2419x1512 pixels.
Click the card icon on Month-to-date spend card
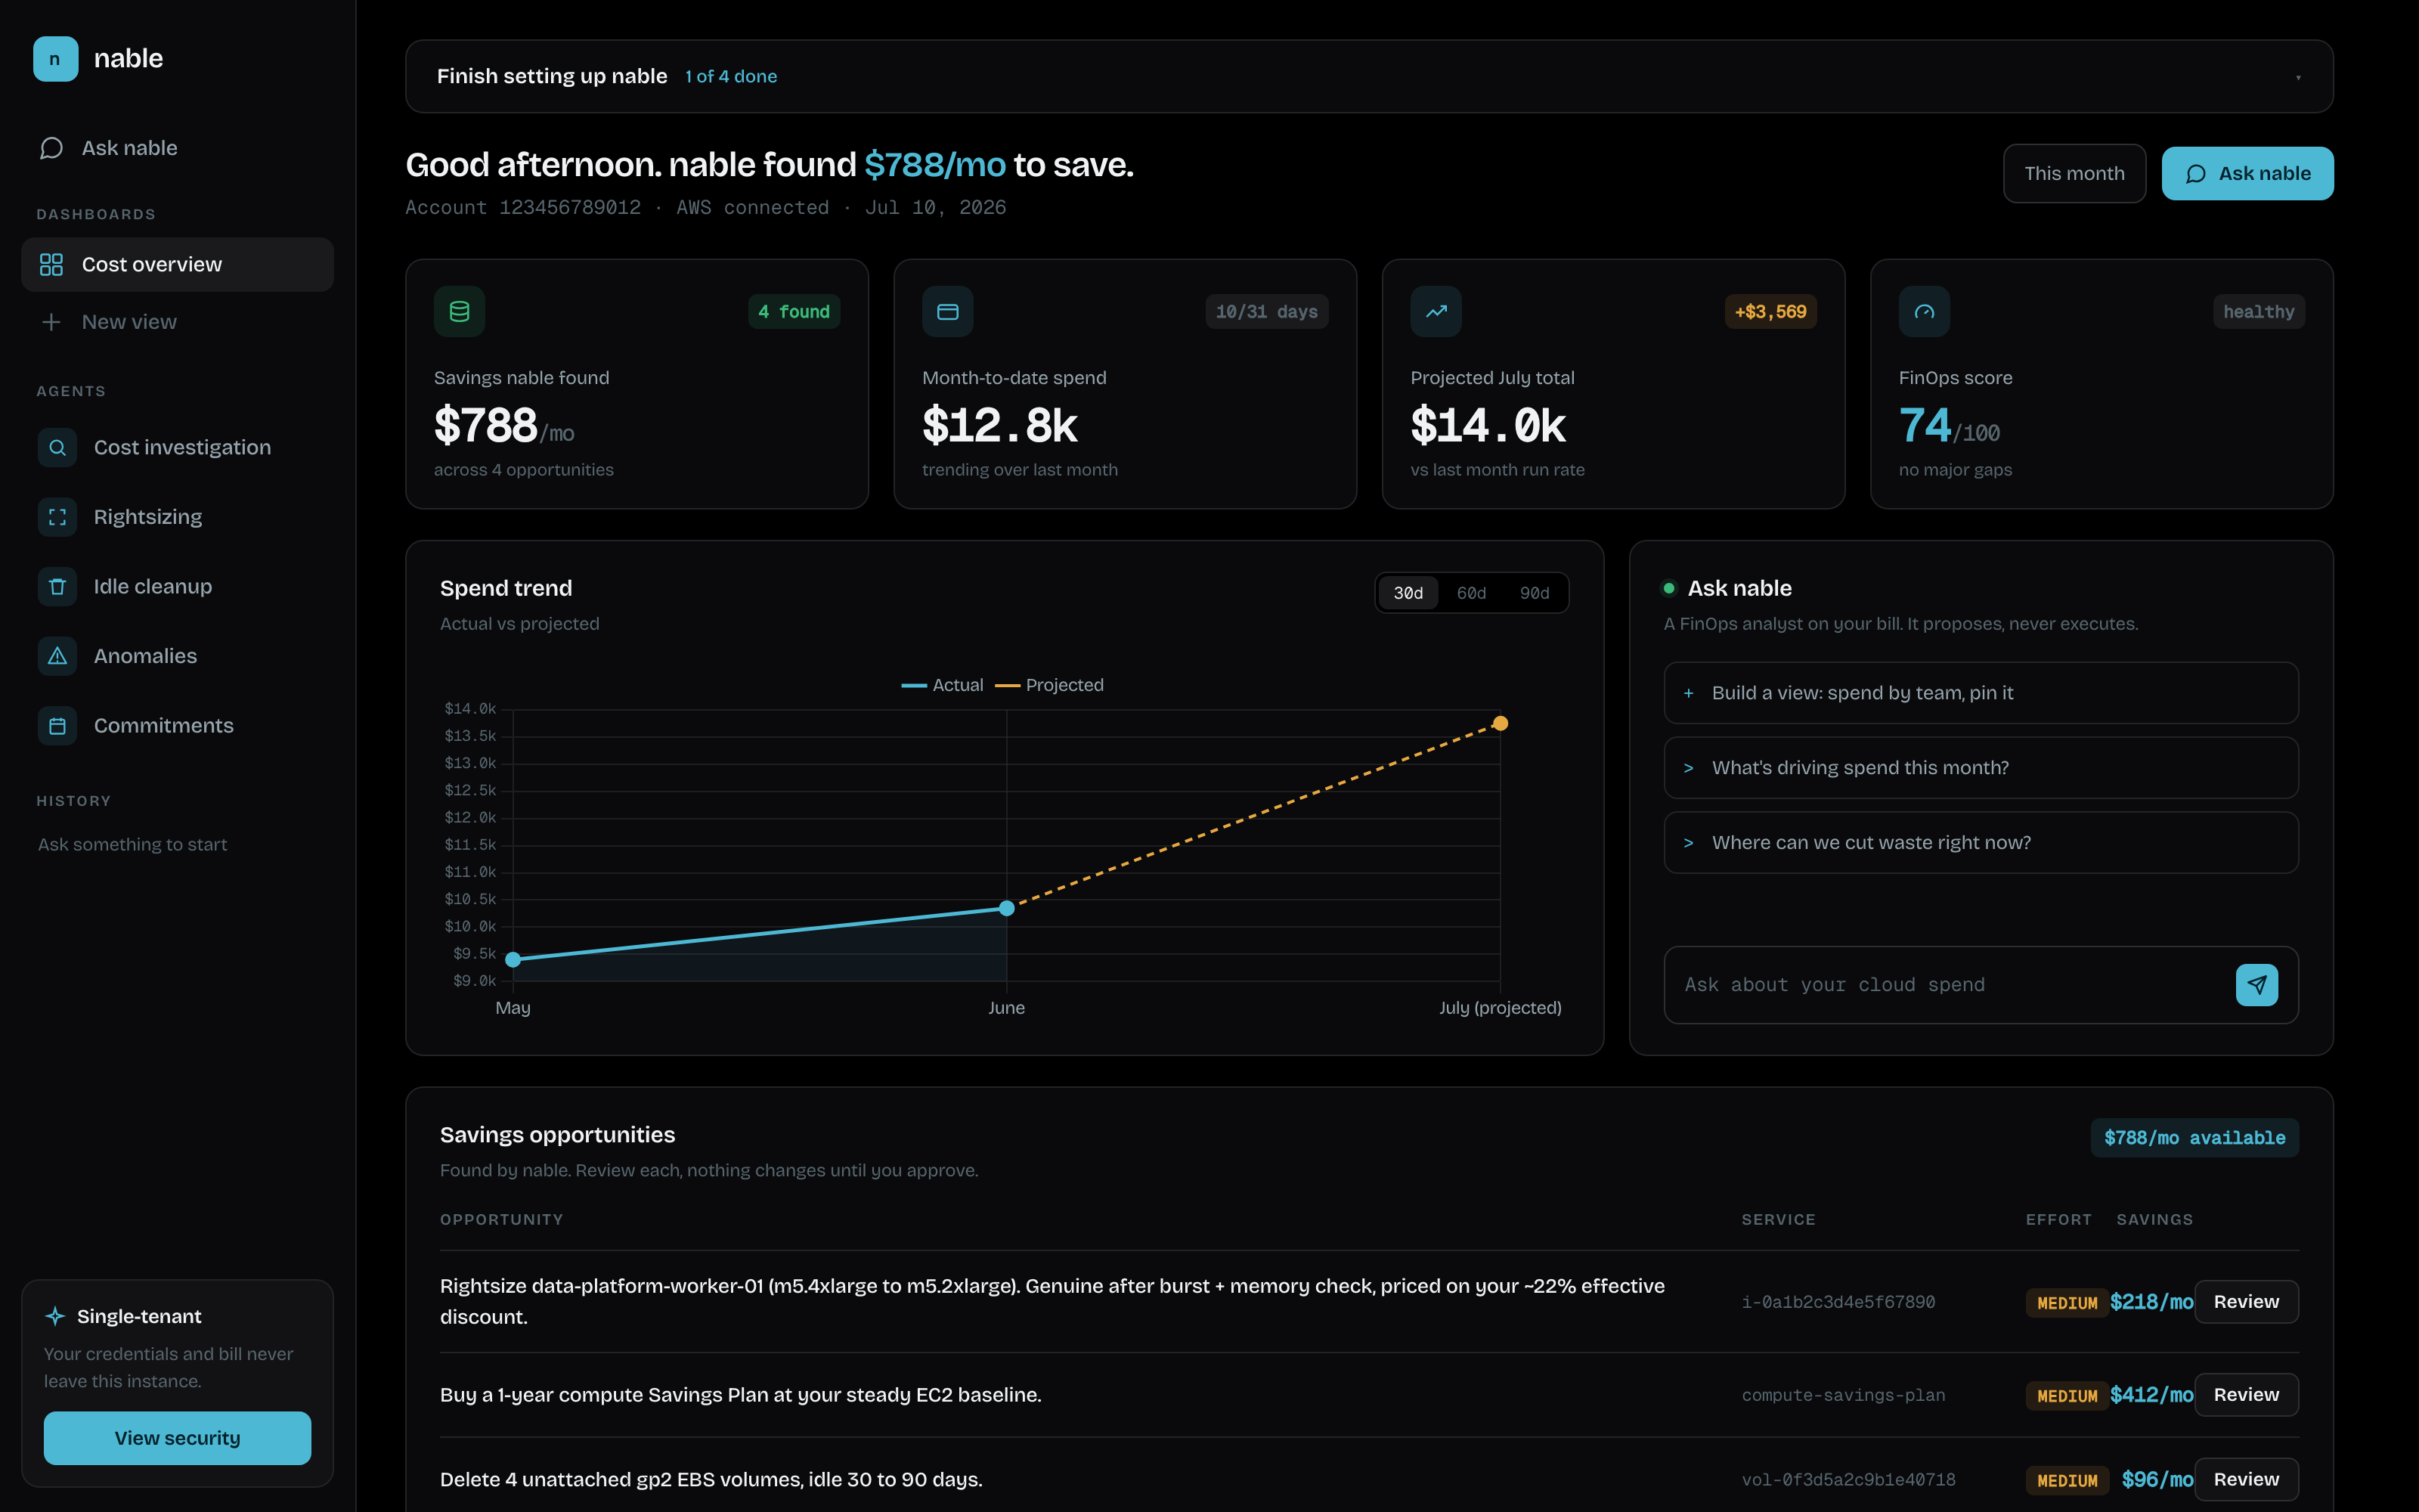pos(948,312)
